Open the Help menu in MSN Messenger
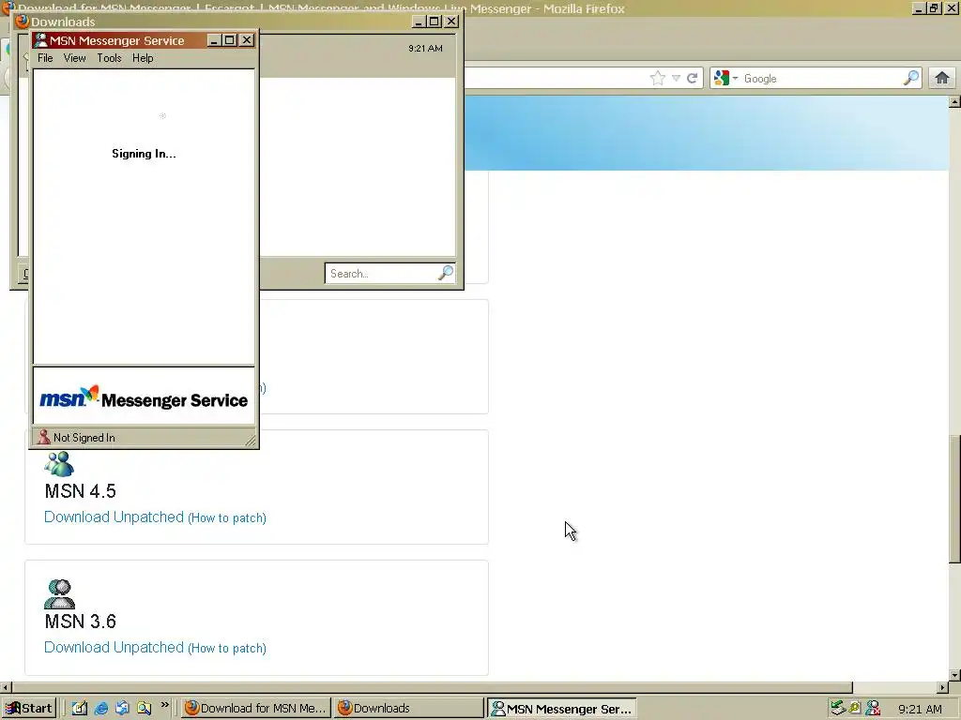Screen dimensions: 961x720 (143, 58)
